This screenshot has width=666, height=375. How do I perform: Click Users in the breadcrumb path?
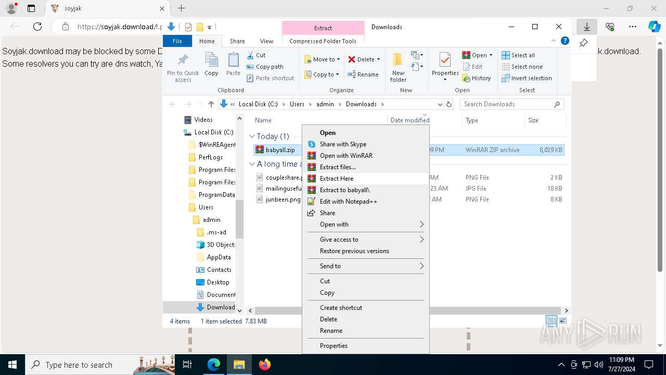pyautogui.click(x=297, y=104)
